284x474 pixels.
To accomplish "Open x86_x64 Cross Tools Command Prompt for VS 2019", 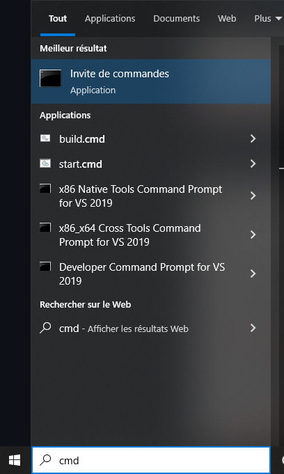I will pos(150,235).
